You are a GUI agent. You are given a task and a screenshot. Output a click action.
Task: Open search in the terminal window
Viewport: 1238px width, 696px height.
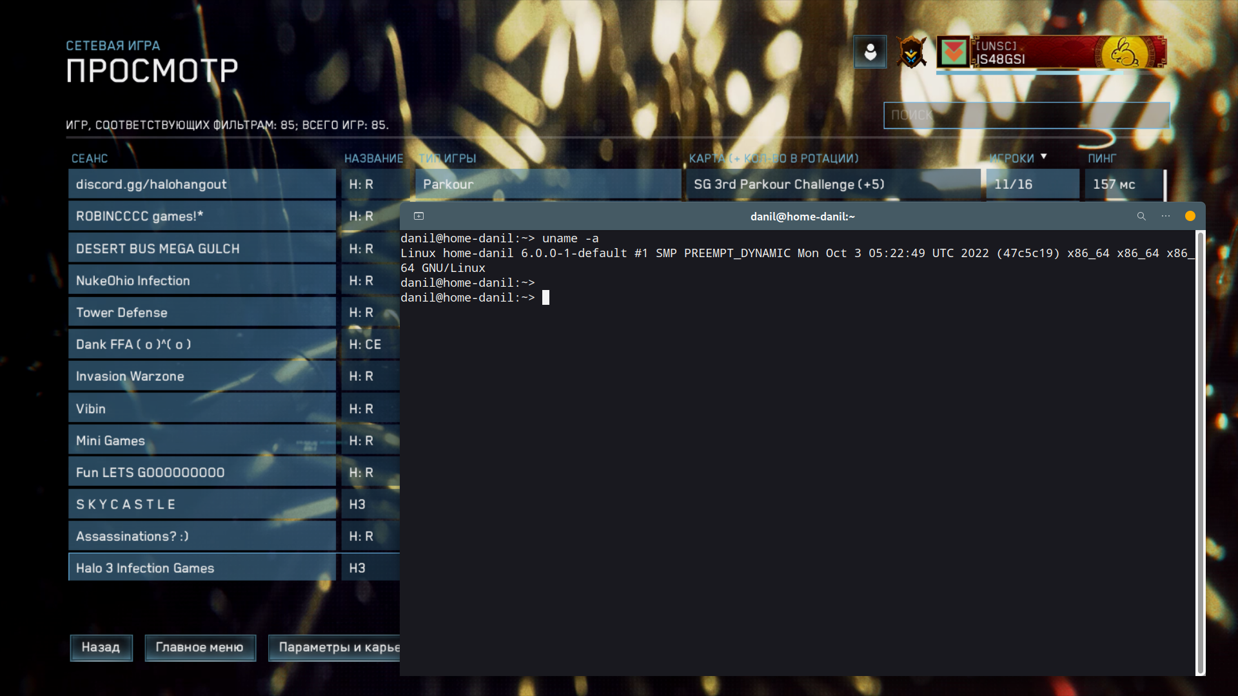tap(1141, 217)
